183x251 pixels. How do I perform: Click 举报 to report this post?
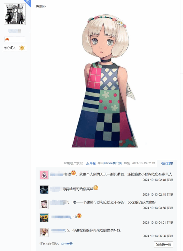[x=92, y=163]
